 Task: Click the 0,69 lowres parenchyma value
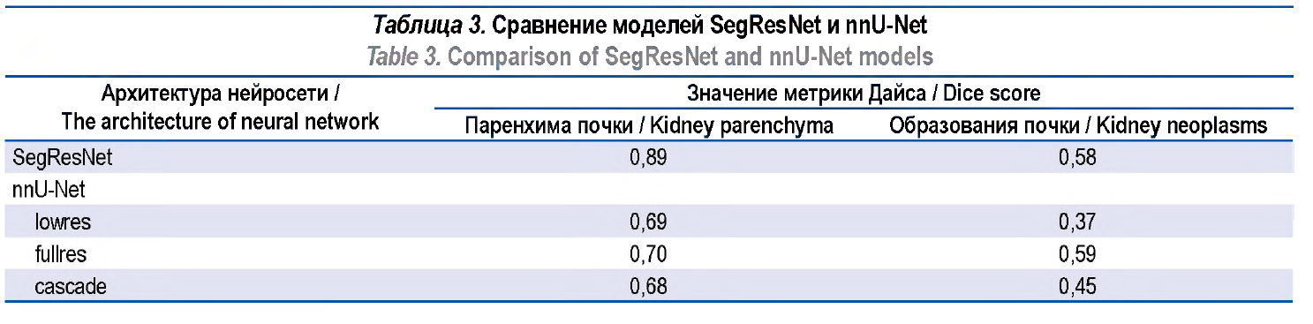coord(648,222)
